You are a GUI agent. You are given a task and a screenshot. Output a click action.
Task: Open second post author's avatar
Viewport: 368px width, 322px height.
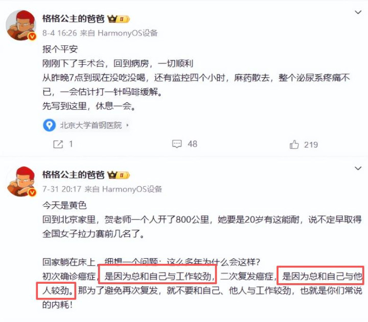(x=21, y=181)
